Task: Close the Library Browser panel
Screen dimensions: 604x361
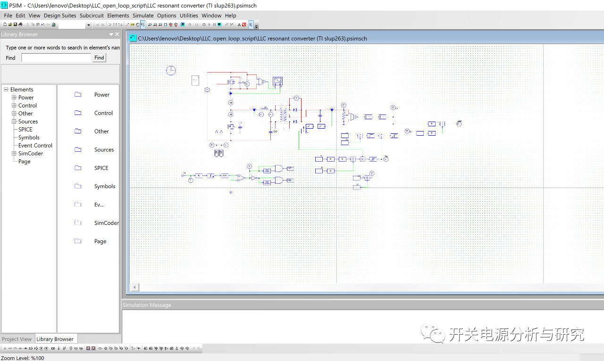Action: 117,34
